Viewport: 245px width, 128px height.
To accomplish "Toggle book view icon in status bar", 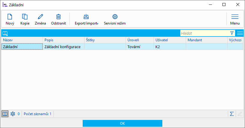I will pos(5,114).
